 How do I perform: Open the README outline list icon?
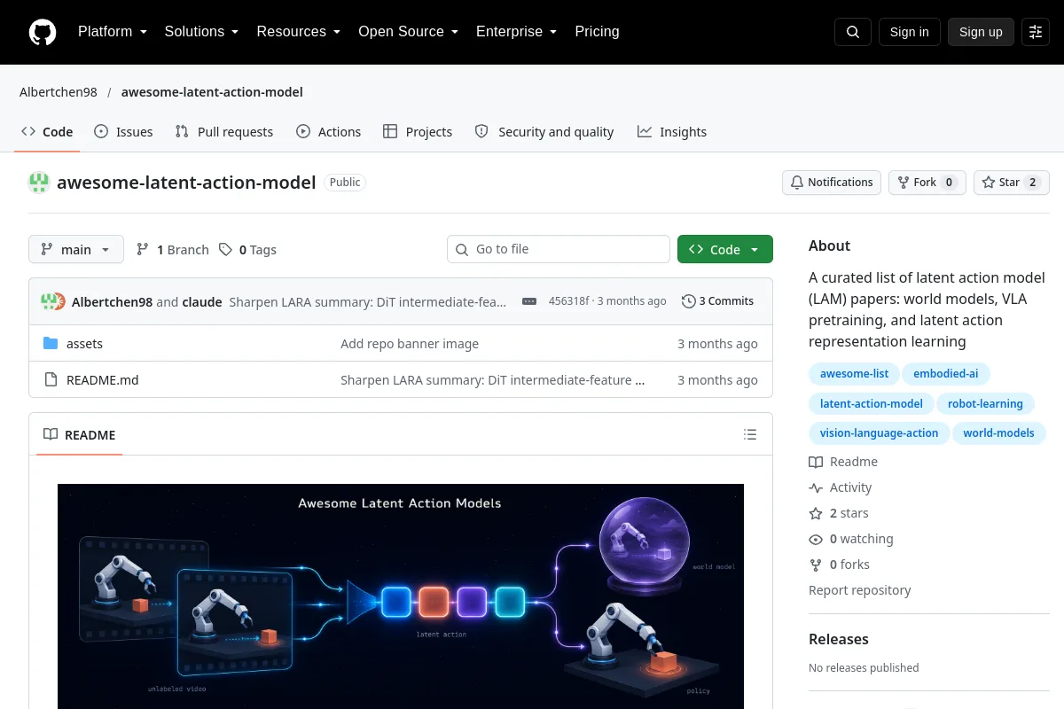(750, 434)
